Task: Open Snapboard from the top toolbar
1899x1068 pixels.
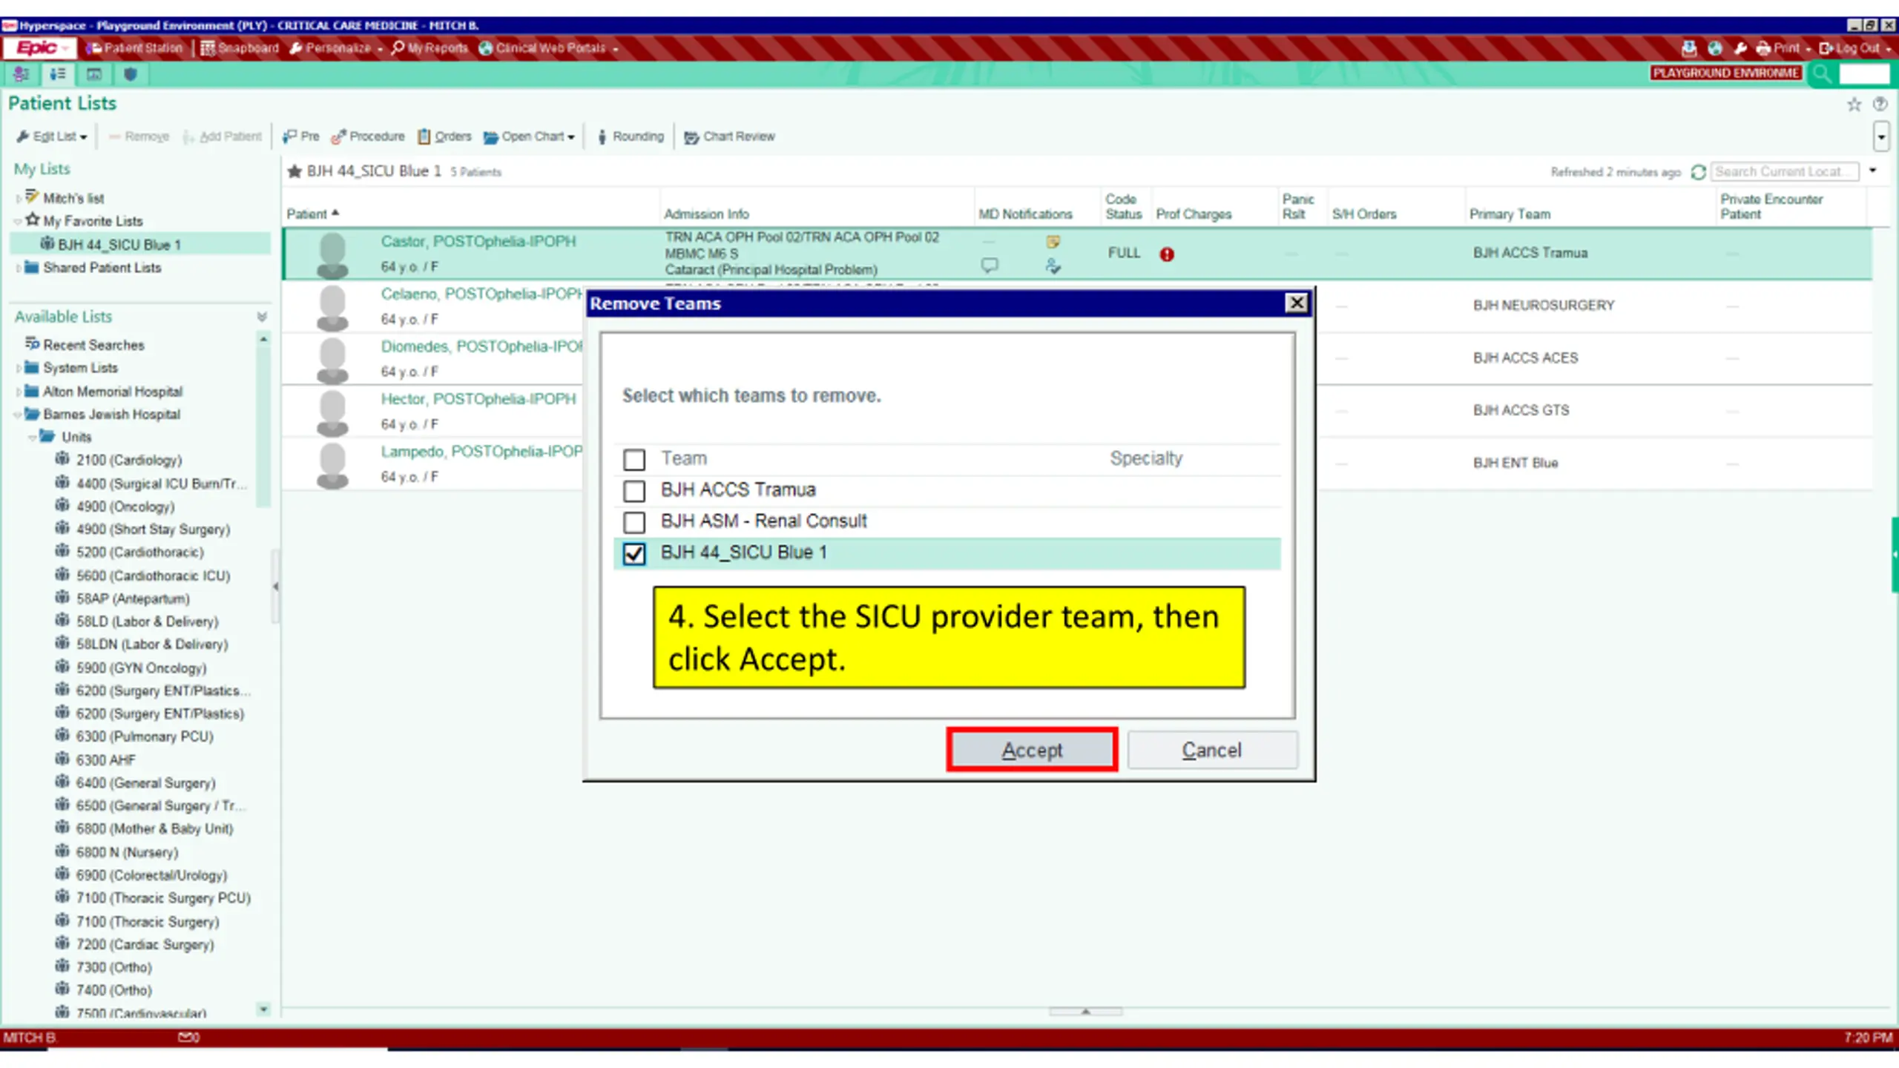Action: tap(240, 48)
